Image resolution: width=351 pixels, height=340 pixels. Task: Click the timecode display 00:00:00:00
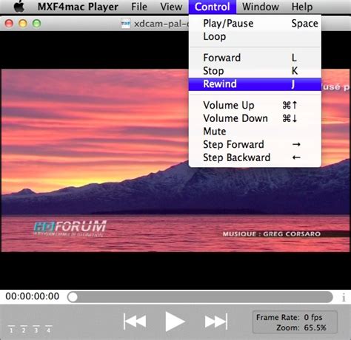point(33,296)
